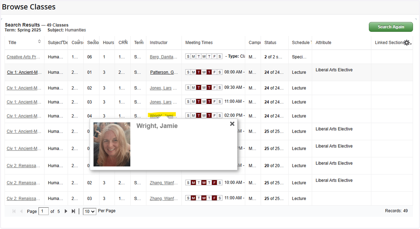
Task: Click the 02:00 PM meeting time
Action: click(234, 116)
